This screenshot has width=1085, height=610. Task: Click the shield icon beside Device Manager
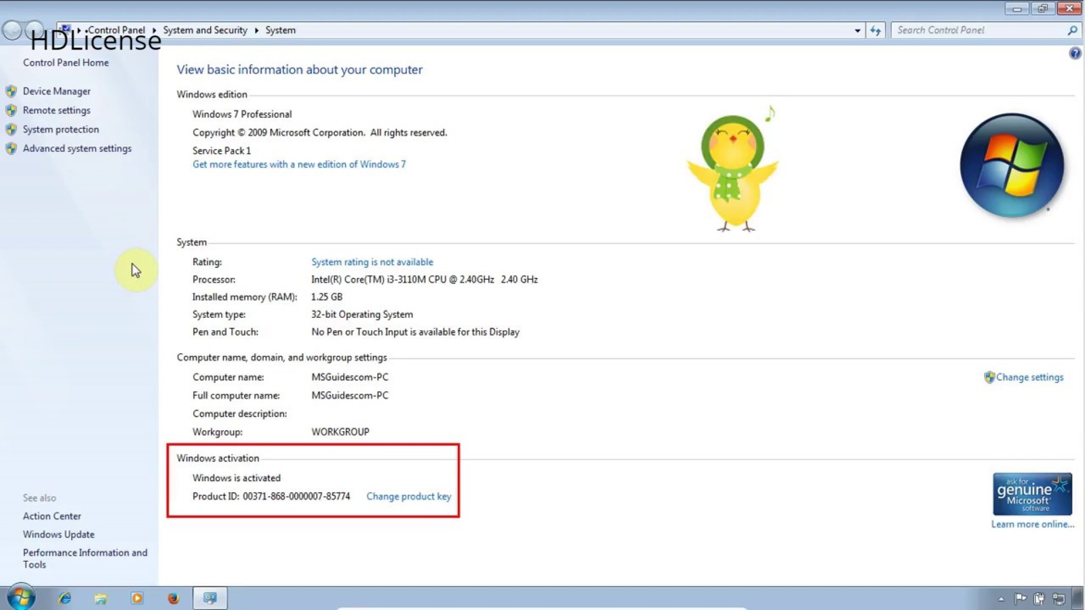click(11, 91)
